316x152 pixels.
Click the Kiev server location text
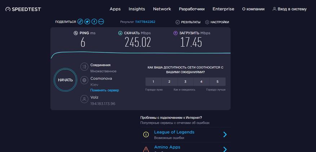94,85
